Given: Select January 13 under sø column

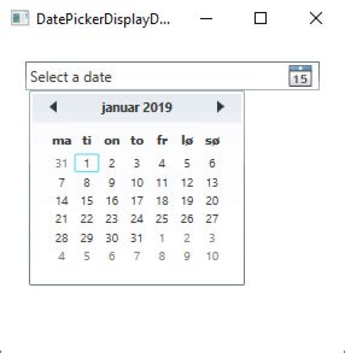Looking at the screenshot, I should [212, 183].
